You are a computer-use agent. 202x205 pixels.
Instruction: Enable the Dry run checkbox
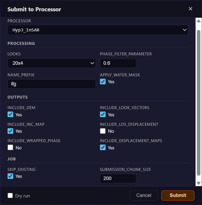[x=10, y=196]
